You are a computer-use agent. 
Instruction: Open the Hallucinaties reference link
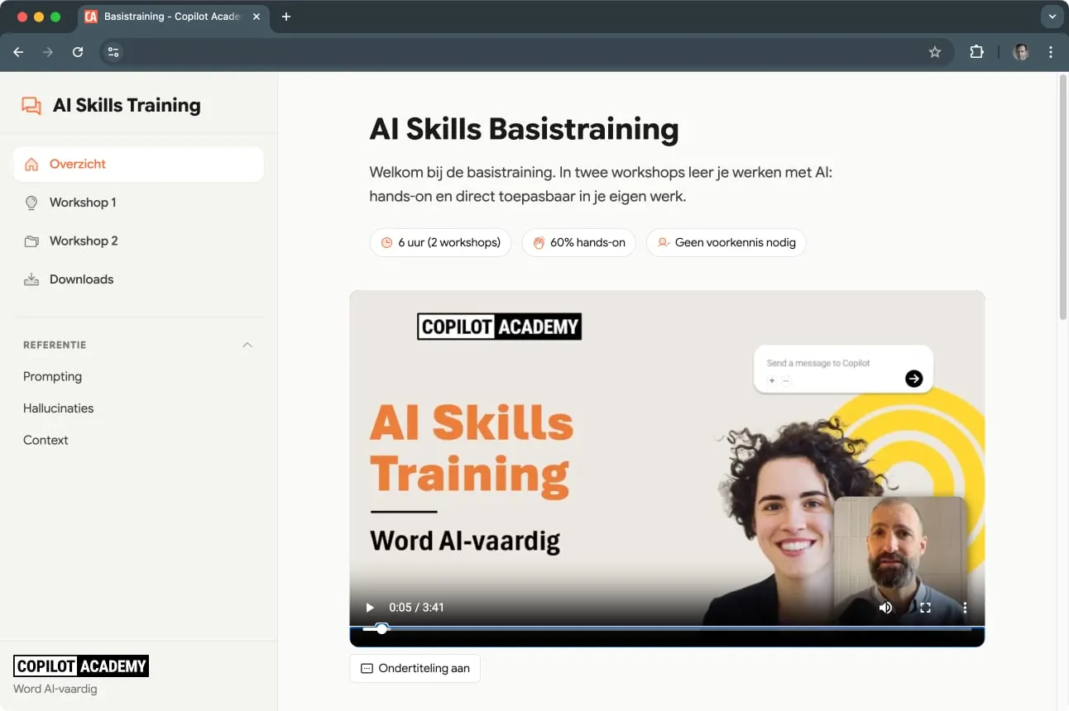pos(59,408)
